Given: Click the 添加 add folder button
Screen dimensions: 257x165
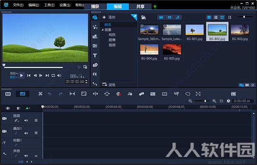Looking at the screenshot, I should coord(109,17).
